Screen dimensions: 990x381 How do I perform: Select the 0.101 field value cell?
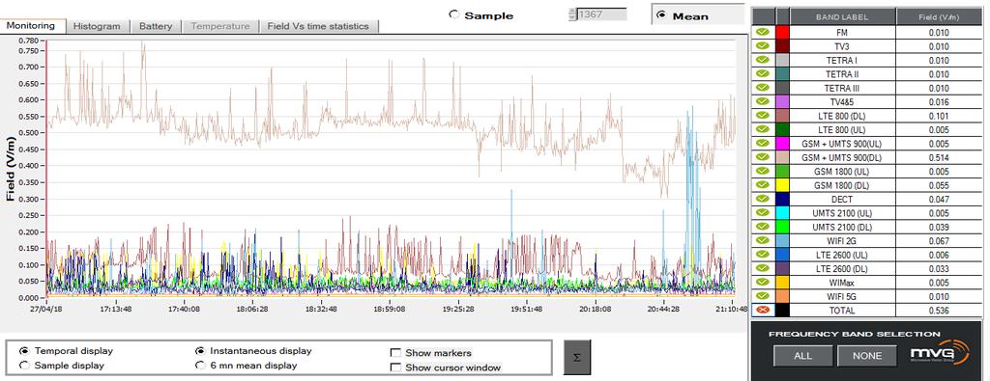click(x=938, y=115)
